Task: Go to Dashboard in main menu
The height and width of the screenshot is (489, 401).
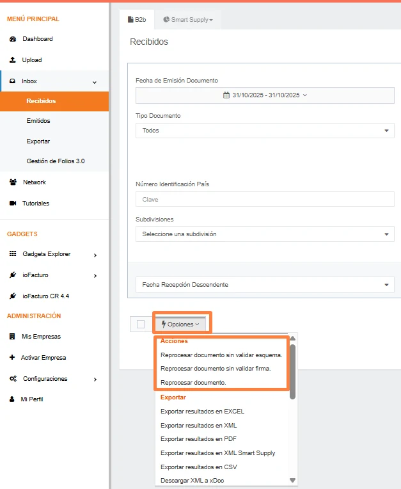Action: coord(37,39)
